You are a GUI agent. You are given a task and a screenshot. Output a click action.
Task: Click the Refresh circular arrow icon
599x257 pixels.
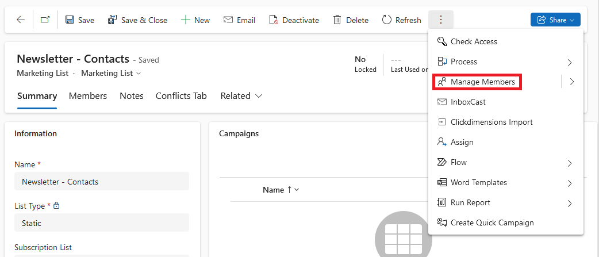(x=387, y=20)
